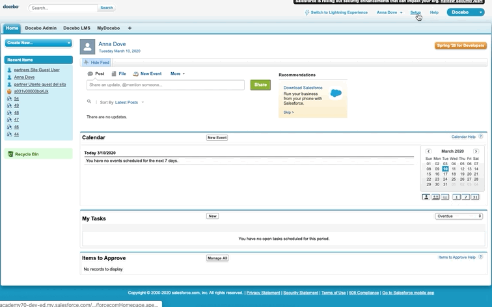Open the Anna Dove user menu
Viewport: 492px width, 307px height.
[x=389, y=12]
